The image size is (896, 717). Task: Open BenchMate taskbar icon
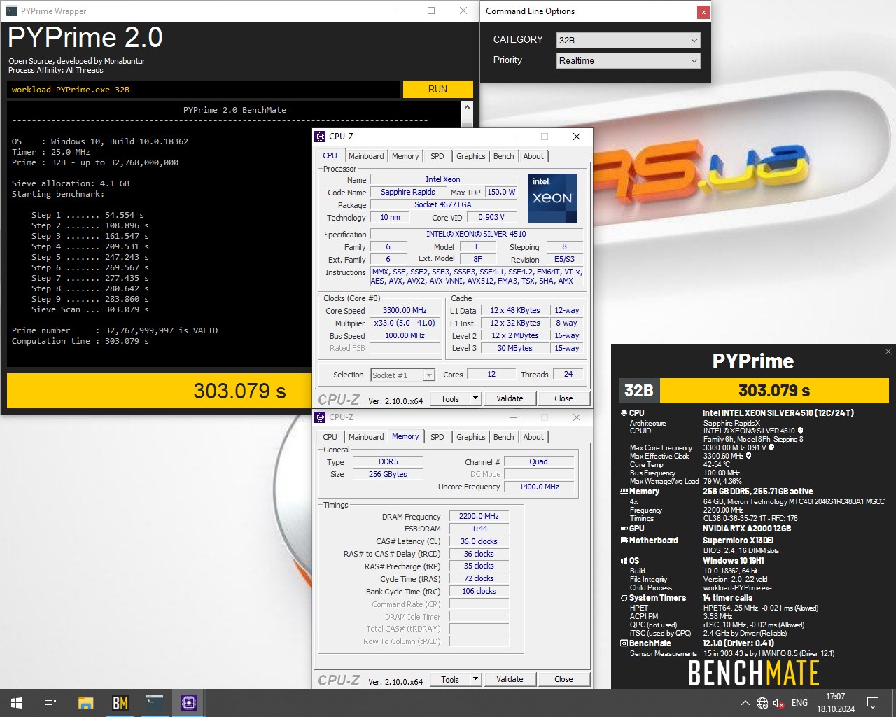tap(120, 703)
